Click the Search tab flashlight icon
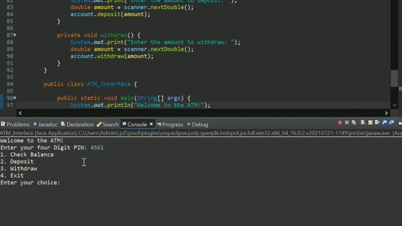Image resolution: width=402 pixels, height=226 pixels. [99, 124]
